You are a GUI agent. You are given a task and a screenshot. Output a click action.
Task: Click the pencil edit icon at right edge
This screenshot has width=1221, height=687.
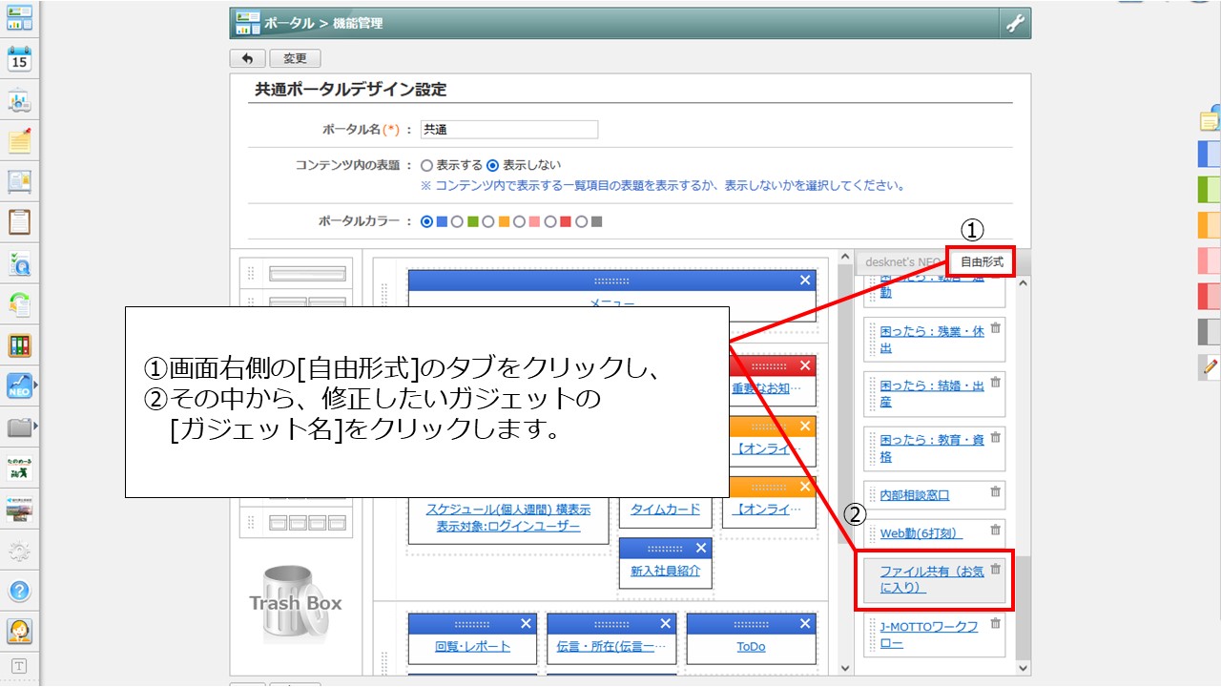pyautogui.click(x=1211, y=365)
